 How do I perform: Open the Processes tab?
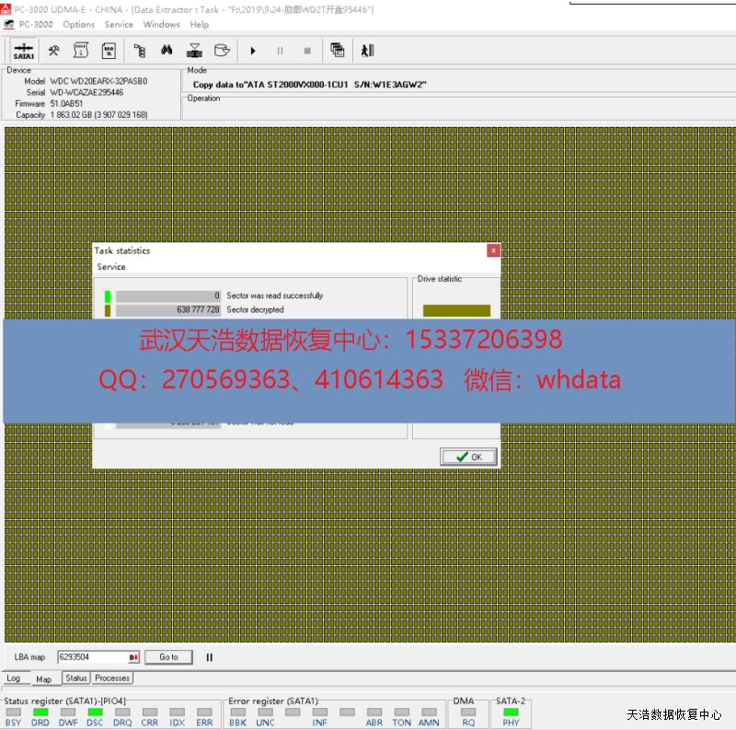click(112, 678)
